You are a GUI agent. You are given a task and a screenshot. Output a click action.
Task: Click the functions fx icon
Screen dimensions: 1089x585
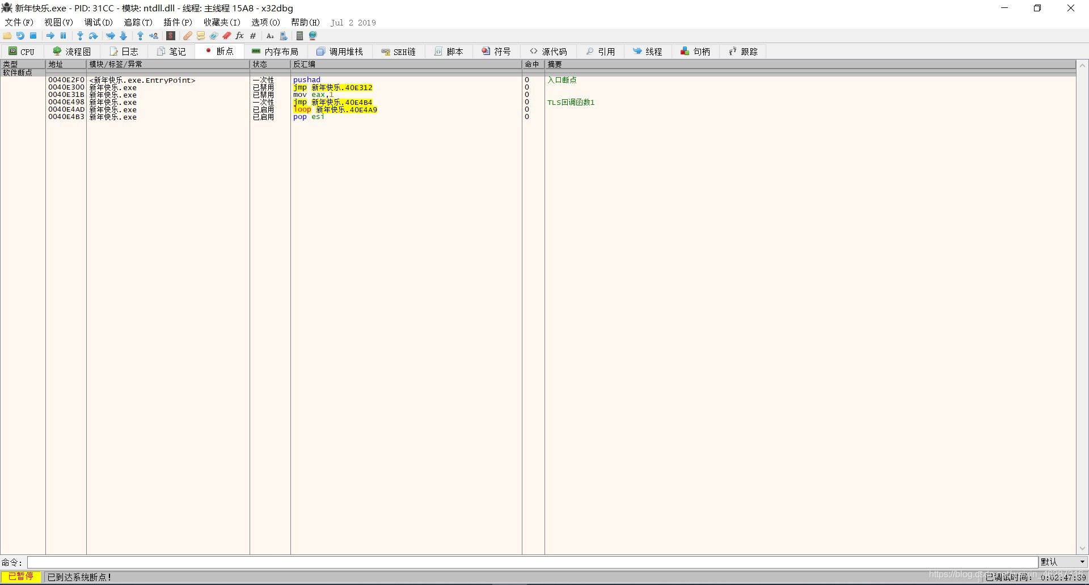coord(240,36)
